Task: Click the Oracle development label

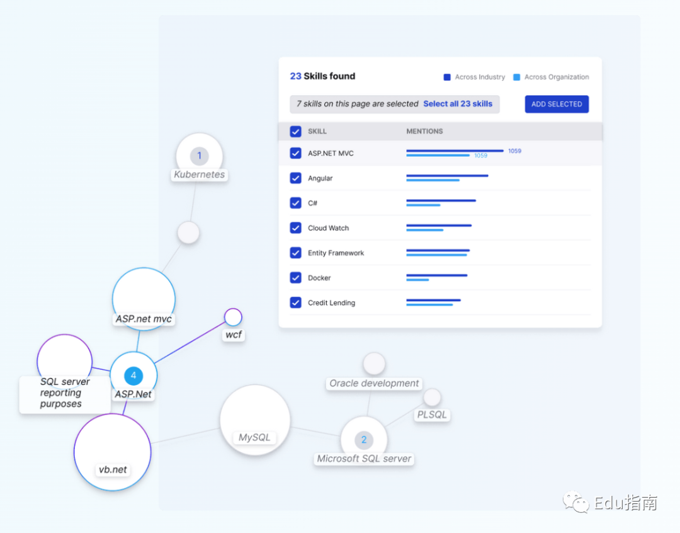Action: pyautogui.click(x=374, y=383)
